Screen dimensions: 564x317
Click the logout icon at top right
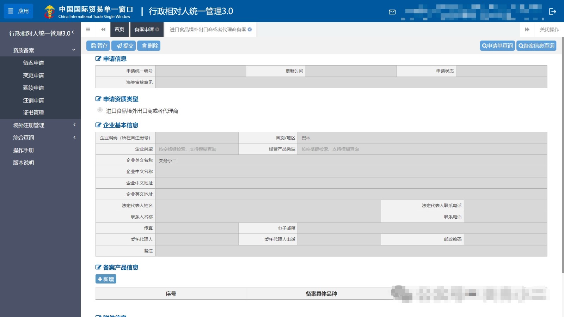552,12
